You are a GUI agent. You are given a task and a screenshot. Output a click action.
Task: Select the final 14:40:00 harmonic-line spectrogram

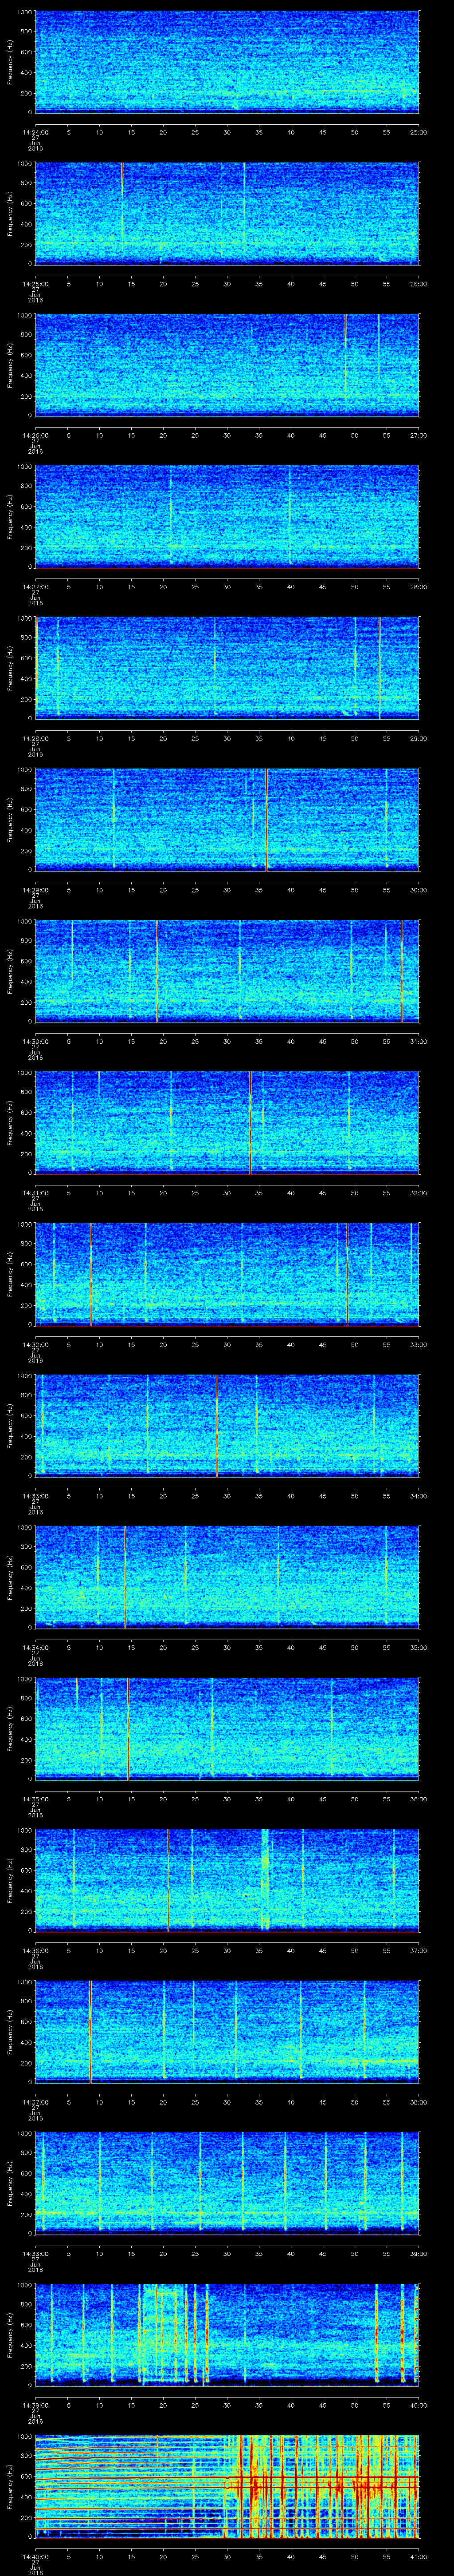[x=227, y=2486]
